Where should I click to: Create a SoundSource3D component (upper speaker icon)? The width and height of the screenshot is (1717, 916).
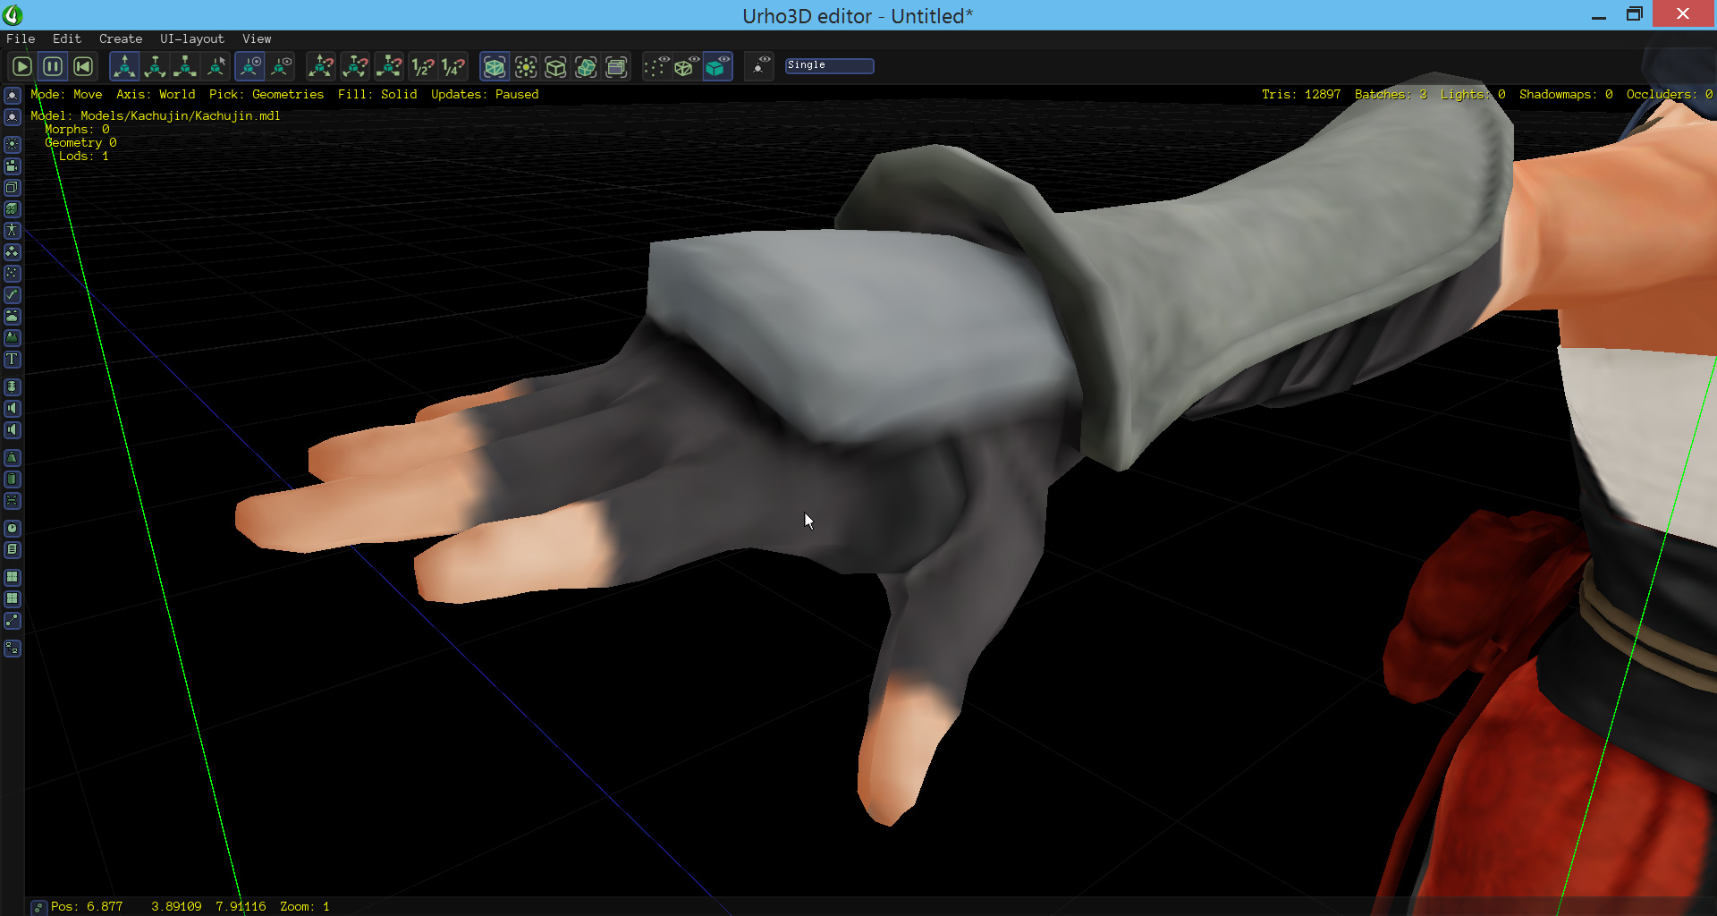point(13,408)
